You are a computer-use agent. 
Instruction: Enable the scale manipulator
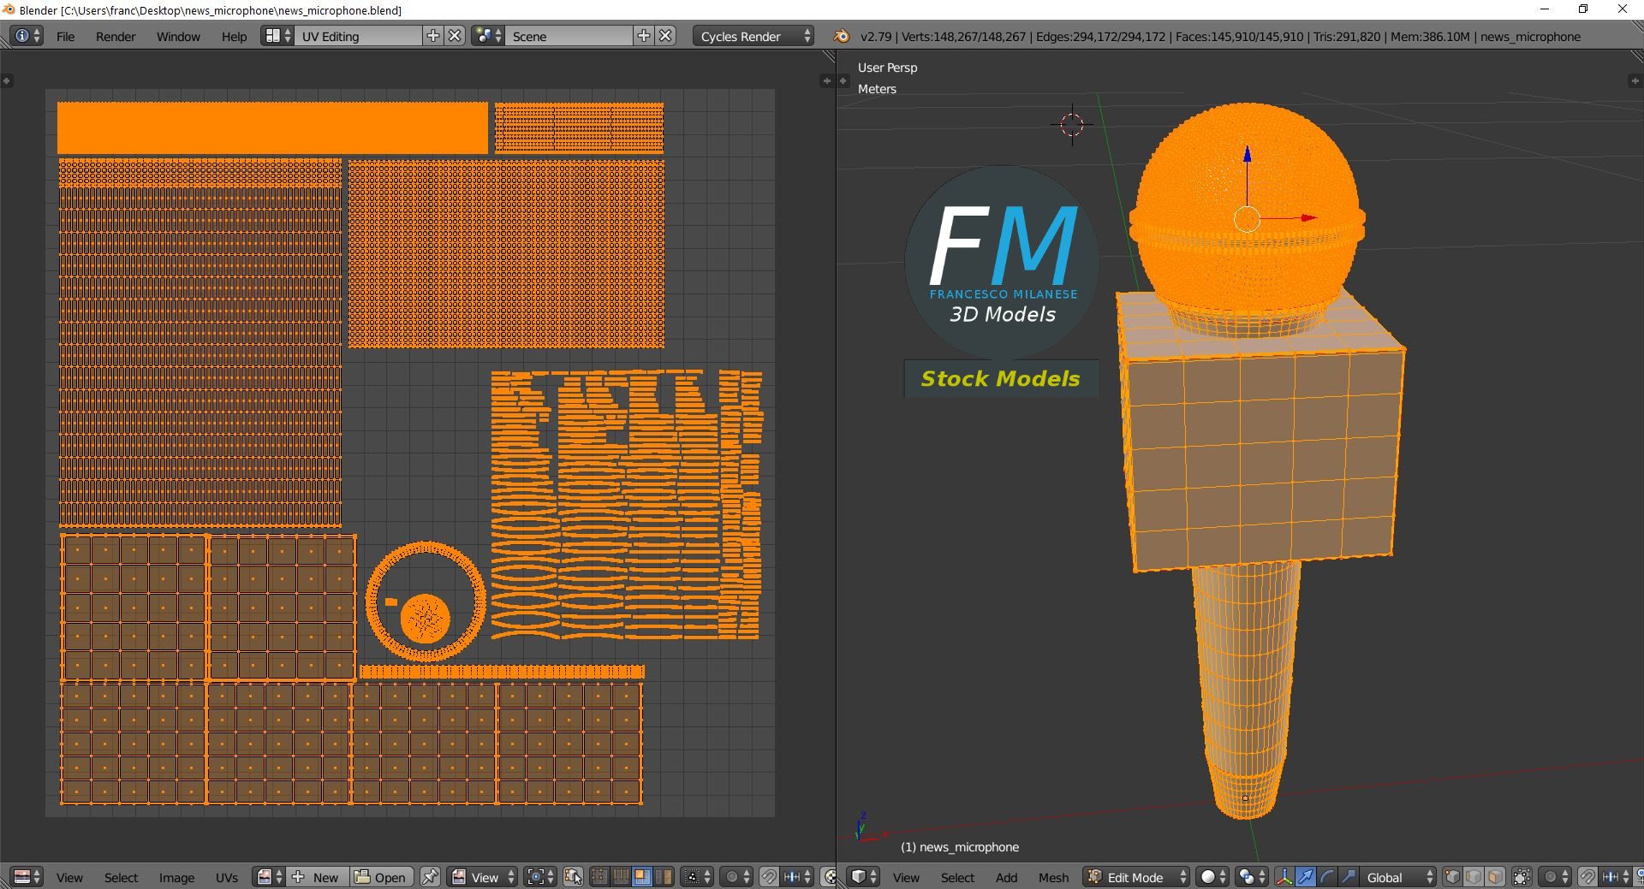[1348, 877]
